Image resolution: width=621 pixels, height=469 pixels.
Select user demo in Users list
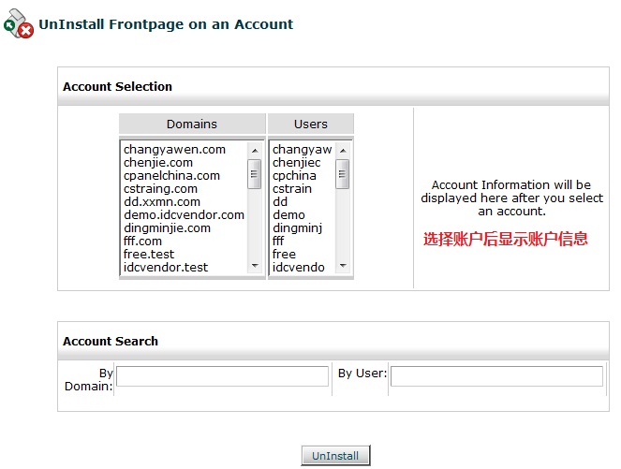[x=288, y=215]
